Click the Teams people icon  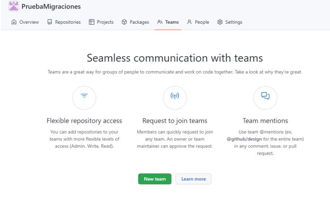[x=160, y=22]
